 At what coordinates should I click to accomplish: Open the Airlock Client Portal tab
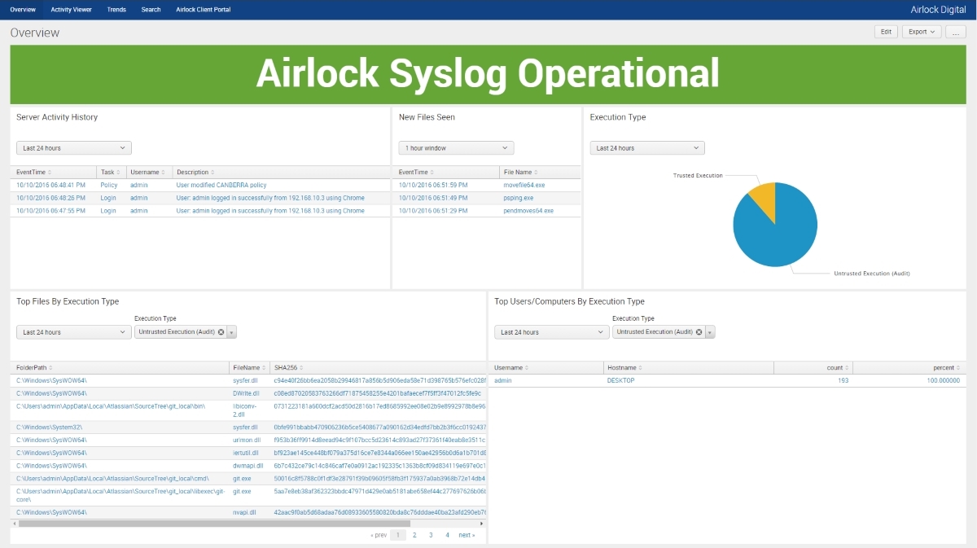tap(204, 10)
